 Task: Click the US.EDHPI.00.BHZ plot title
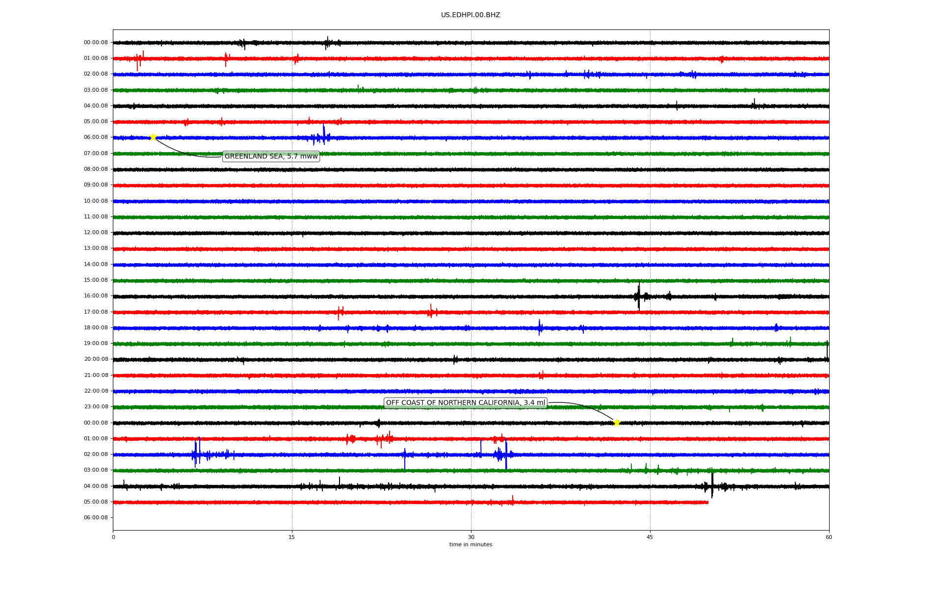471,15
